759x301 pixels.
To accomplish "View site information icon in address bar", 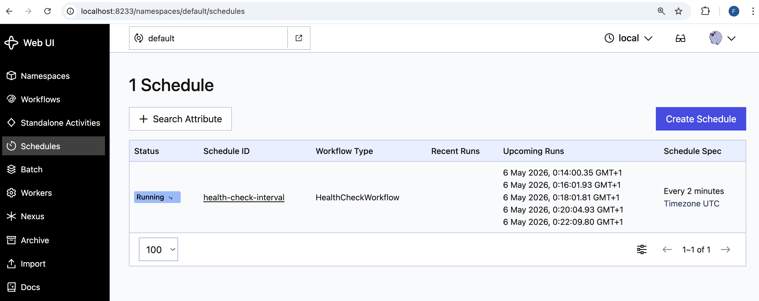I will 70,11.
